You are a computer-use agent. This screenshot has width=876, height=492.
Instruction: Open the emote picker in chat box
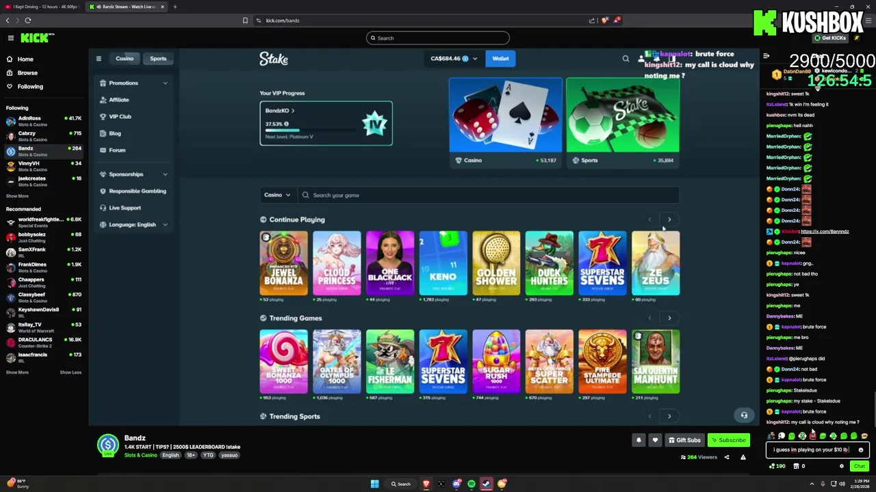coord(861,450)
